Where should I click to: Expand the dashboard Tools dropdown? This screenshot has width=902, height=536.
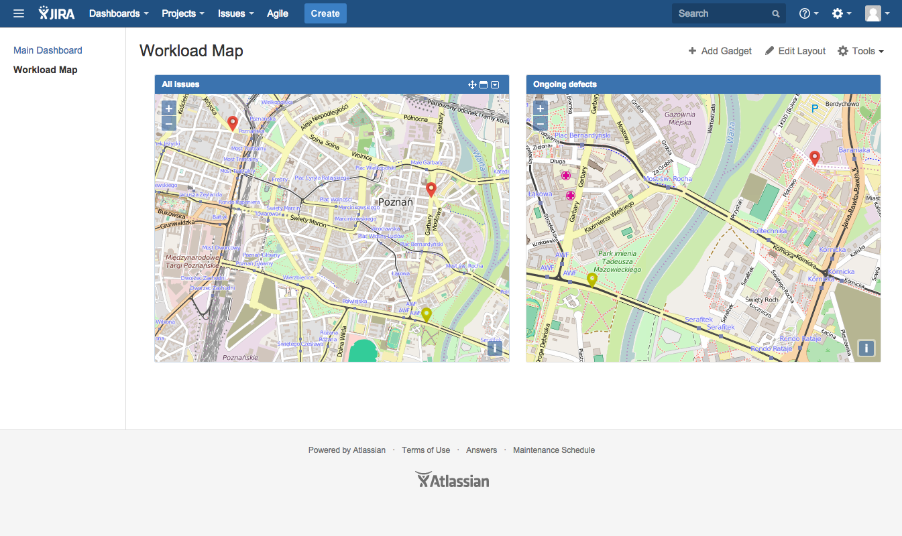pos(861,51)
